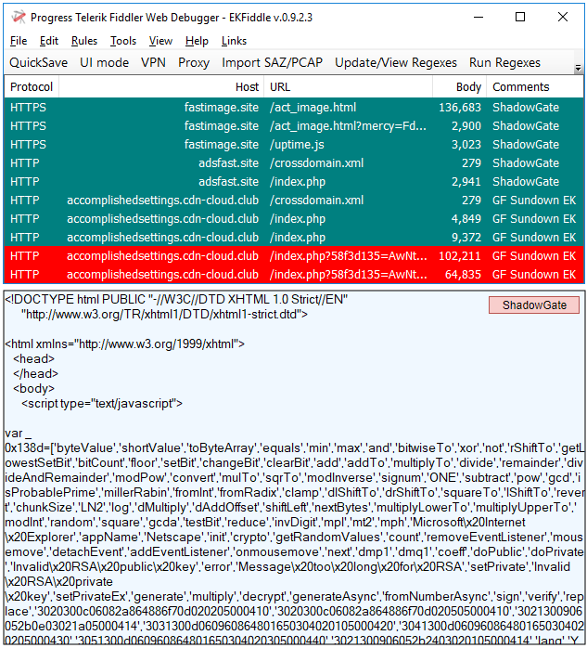The image size is (587, 648).
Task: Sort sessions by Body column header
Action: point(468,87)
